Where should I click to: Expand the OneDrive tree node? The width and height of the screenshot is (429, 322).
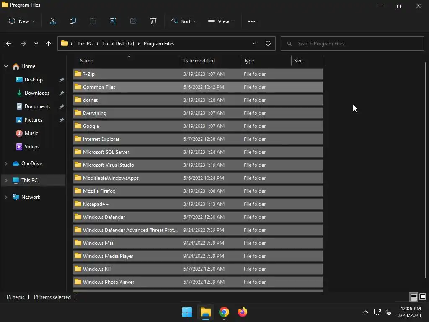point(6,164)
